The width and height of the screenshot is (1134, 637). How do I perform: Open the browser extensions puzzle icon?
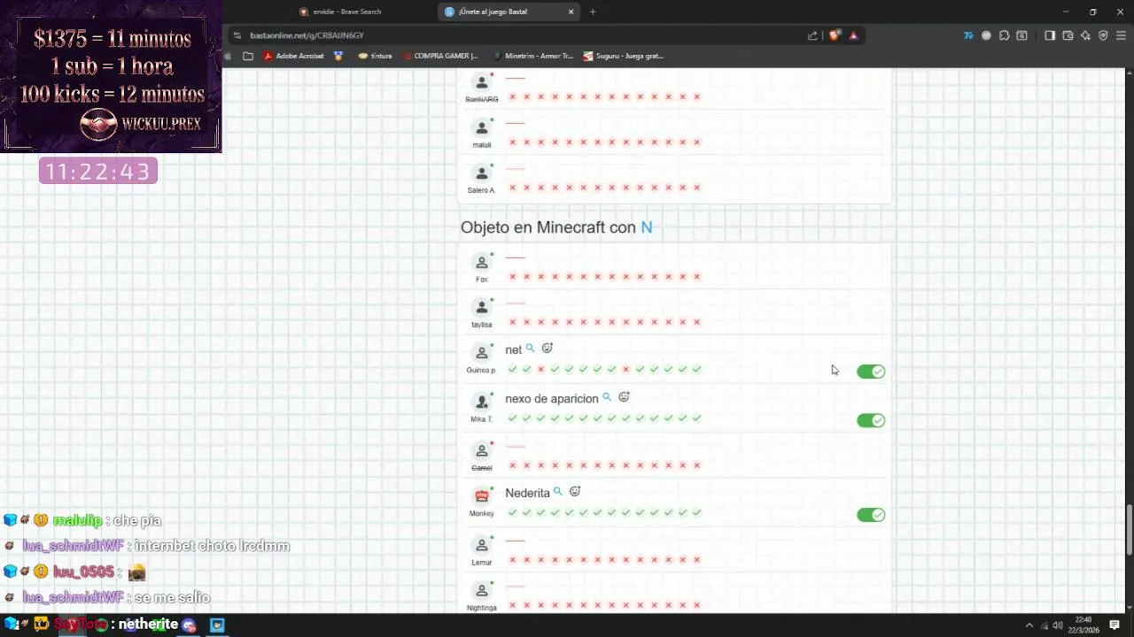pyautogui.click(x=1004, y=35)
